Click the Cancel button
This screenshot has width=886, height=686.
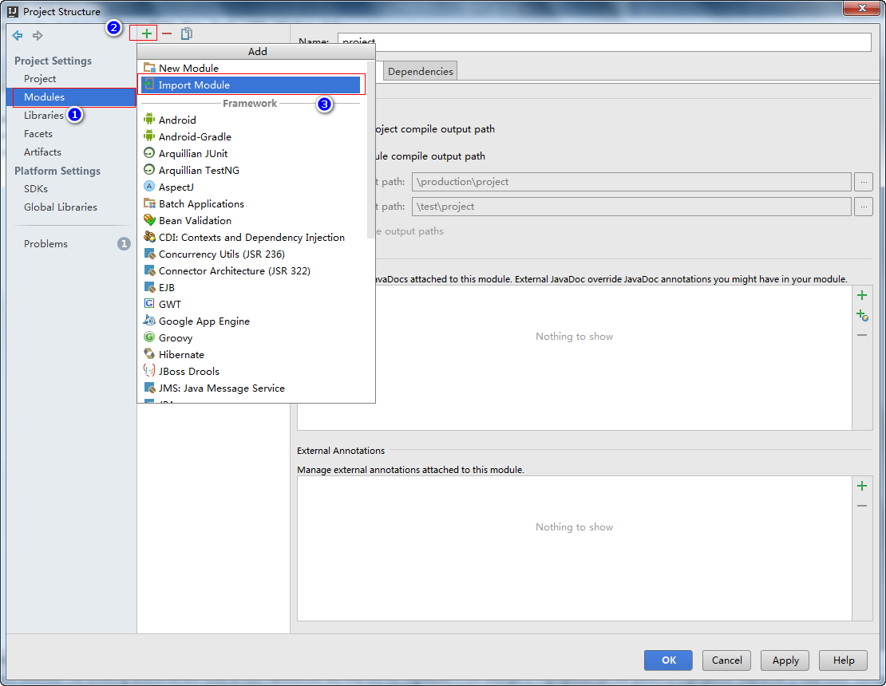[x=726, y=660]
